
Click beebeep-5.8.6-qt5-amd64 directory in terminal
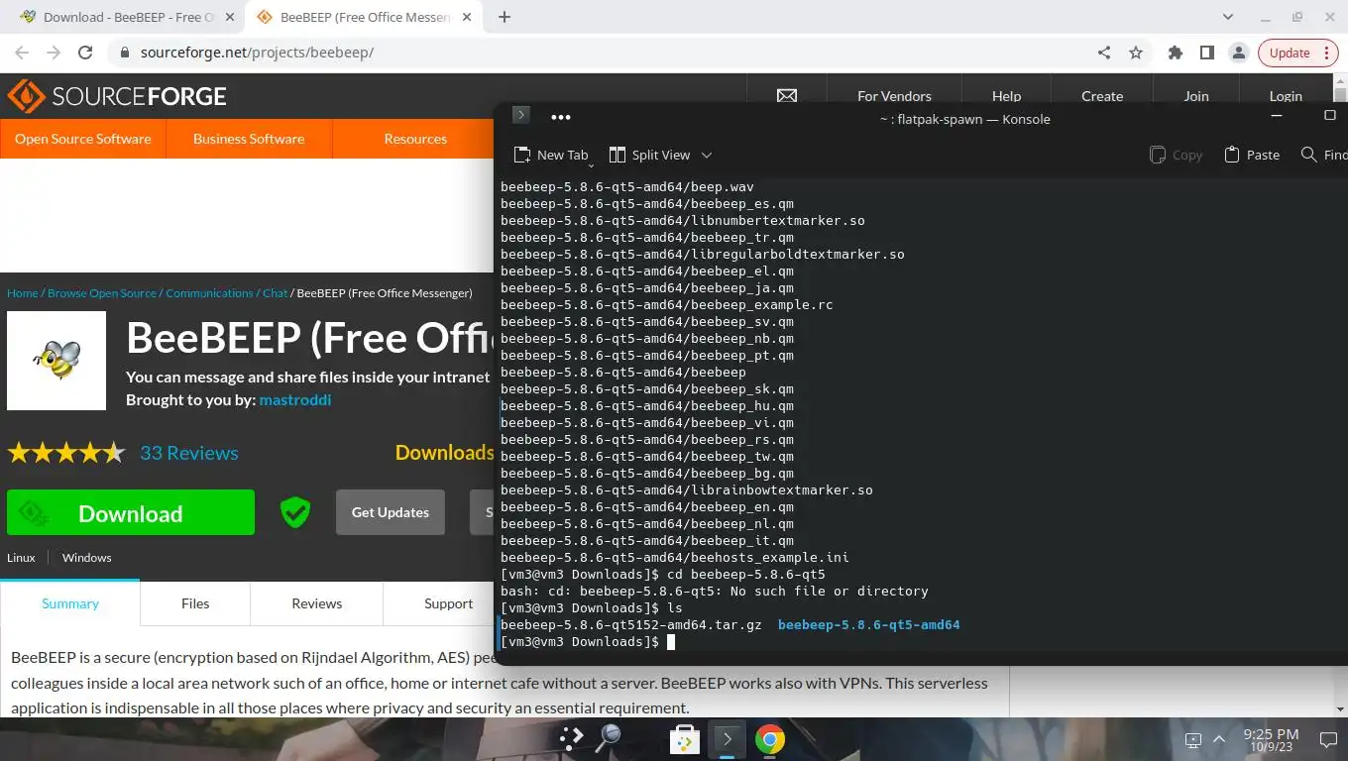(868, 625)
